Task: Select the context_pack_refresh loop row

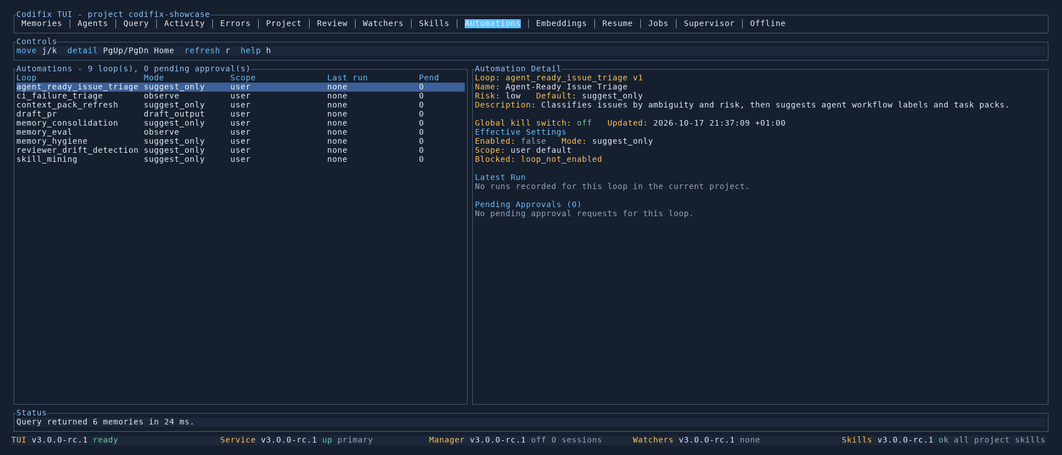Action: 241,105
